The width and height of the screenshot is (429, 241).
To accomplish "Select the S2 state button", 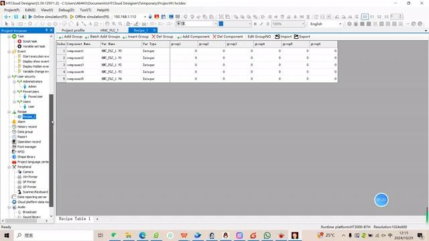I will coord(379,17).
